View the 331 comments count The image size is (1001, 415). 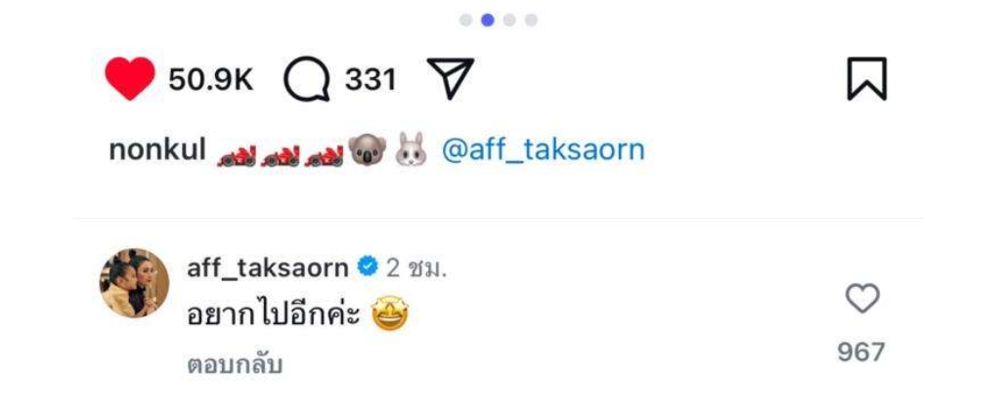370,80
